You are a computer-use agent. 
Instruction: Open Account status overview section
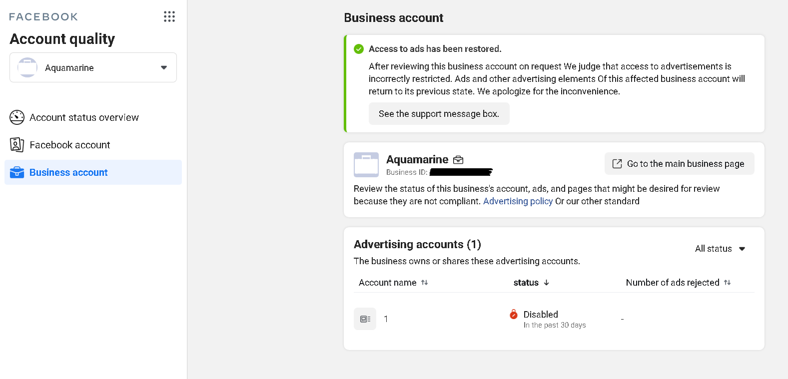tap(93, 117)
